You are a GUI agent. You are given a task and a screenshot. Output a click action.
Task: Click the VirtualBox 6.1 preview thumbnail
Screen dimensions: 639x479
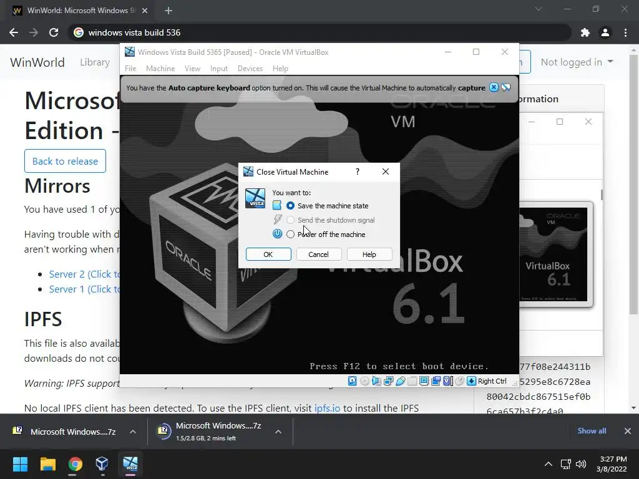[x=556, y=254]
